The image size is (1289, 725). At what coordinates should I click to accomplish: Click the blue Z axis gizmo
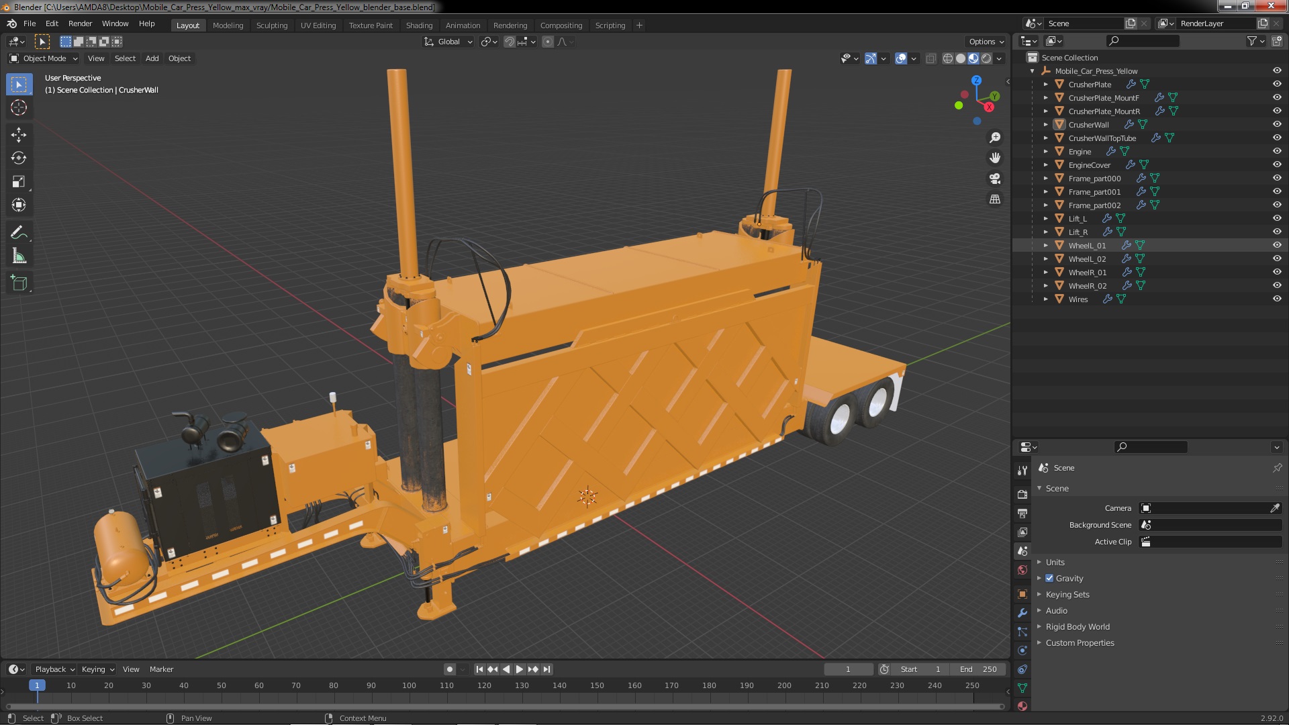976,80
